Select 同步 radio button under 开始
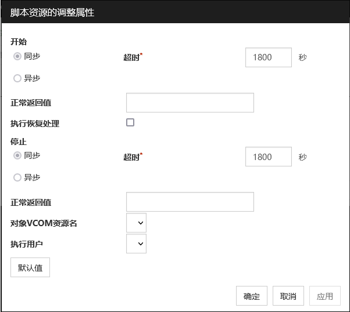 [17, 57]
